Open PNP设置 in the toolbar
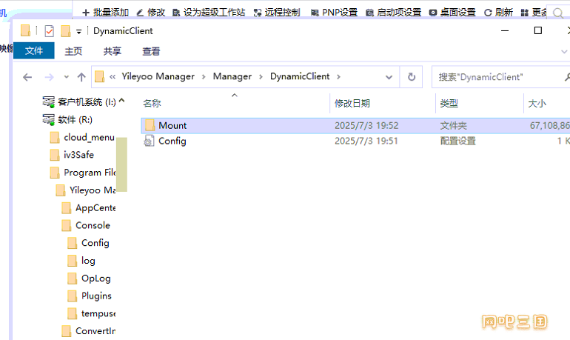This screenshot has width=570, height=340. click(334, 13)
